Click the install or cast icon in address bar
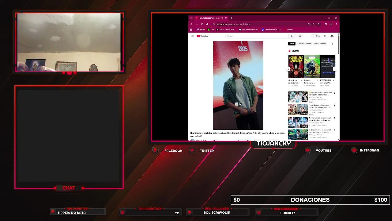Image resolution: width=392 pixels, height=221 pixels. tap(309, 24)
